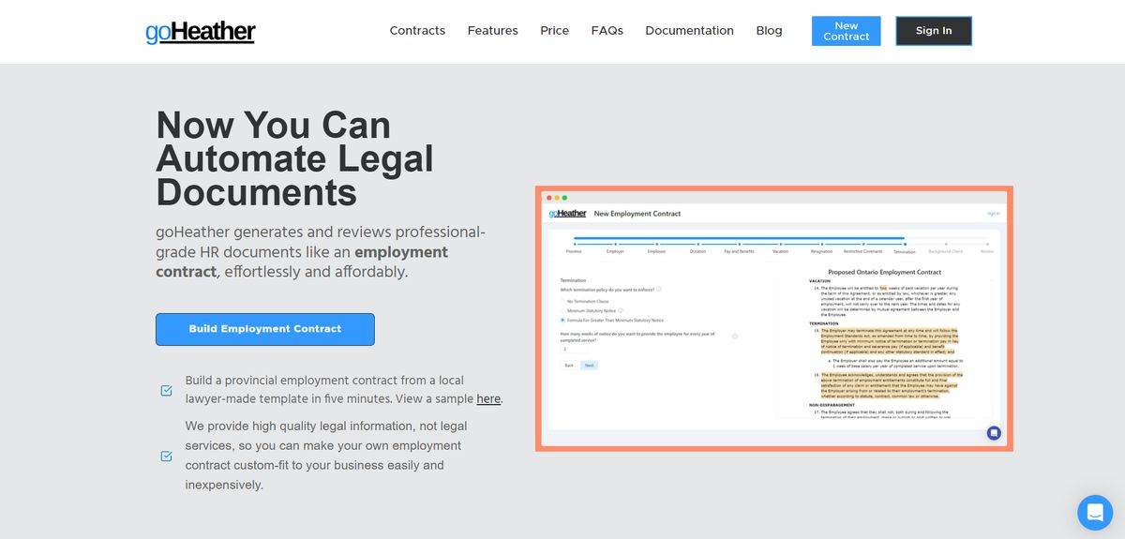Click the checkmark icon beside 'Build a provincial' text
Screen dimensions: 1125x539
166,390
